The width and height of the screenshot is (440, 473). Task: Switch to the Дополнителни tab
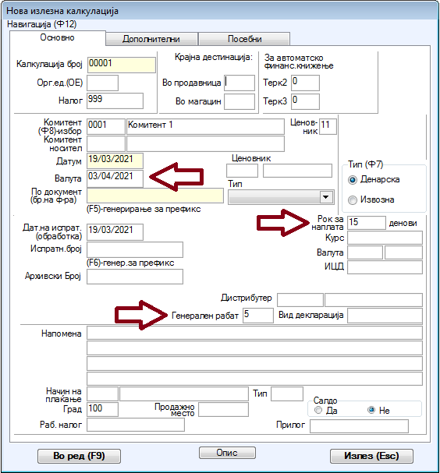(x=151, y=39)
